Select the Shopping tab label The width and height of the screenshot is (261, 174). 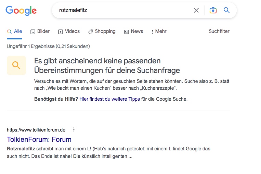(105, 31)
